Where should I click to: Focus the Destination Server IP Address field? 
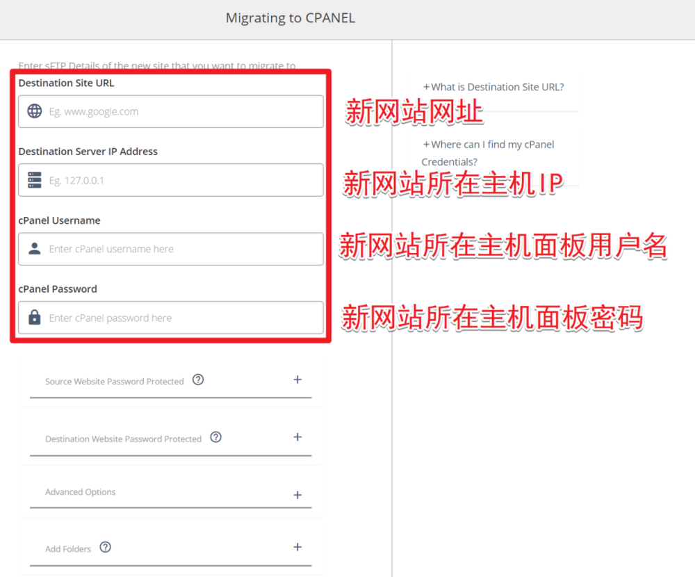click(x=171, y=180)
